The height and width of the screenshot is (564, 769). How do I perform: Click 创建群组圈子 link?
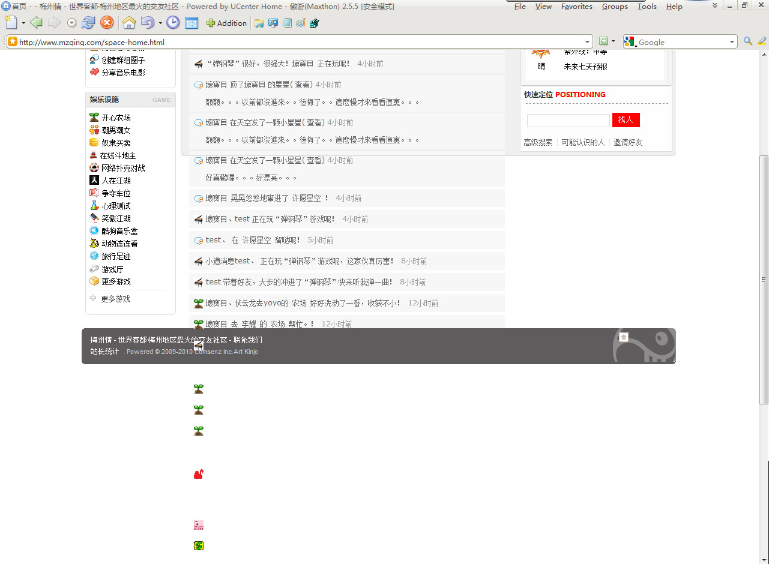click(x=123, y=60)
